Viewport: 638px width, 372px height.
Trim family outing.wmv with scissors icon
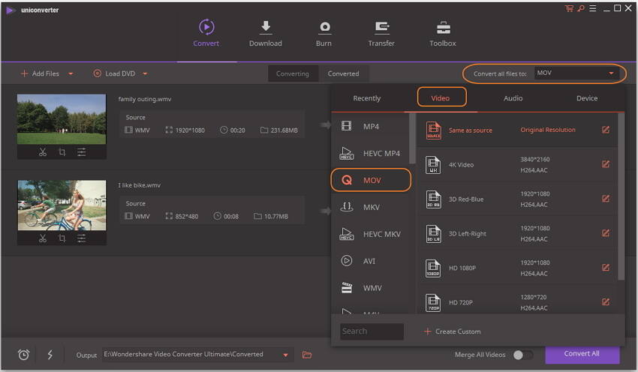(x=43, y=152)
